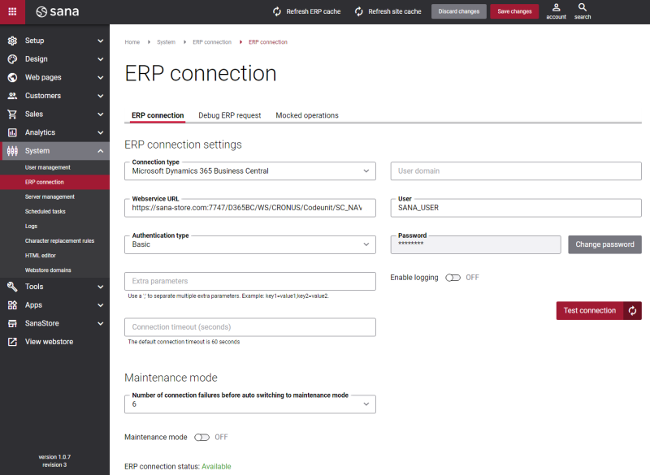The image size is (650, 475).
Task: Click the Extra parameters input field
Action: (250, 281)
